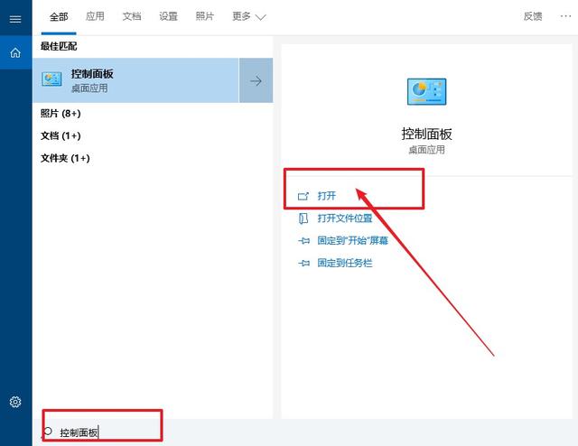
Task: Expand the 文档 (1+) results group
Action: 61,135
